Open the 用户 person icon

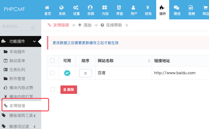click(x=133, y=8)
